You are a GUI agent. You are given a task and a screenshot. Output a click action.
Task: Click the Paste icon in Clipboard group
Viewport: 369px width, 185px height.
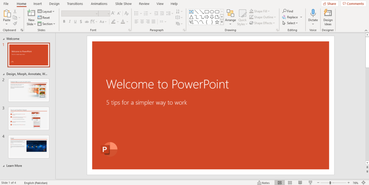[7, 14]
